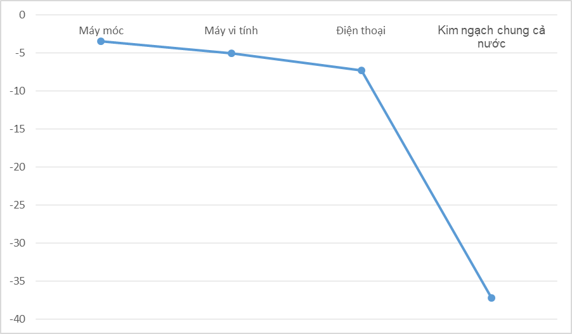
Task: Select the Kim ngạch chung cả nước label
Action: tap(491, 37)
